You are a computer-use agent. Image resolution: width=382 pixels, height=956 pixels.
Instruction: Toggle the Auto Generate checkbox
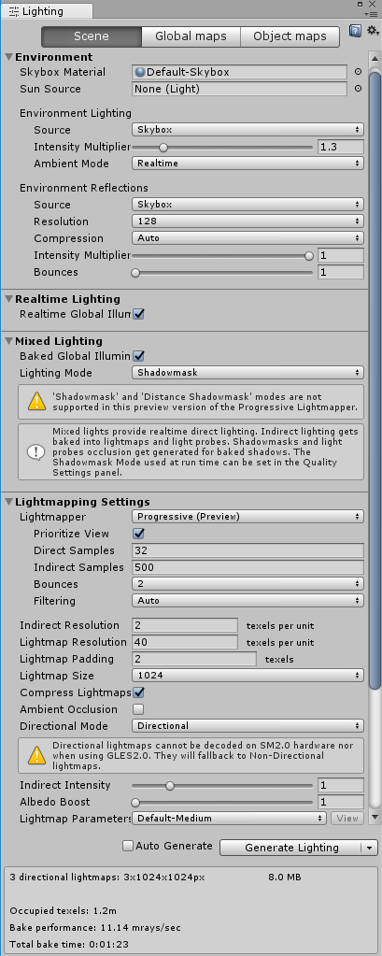[x=128, y=846]
